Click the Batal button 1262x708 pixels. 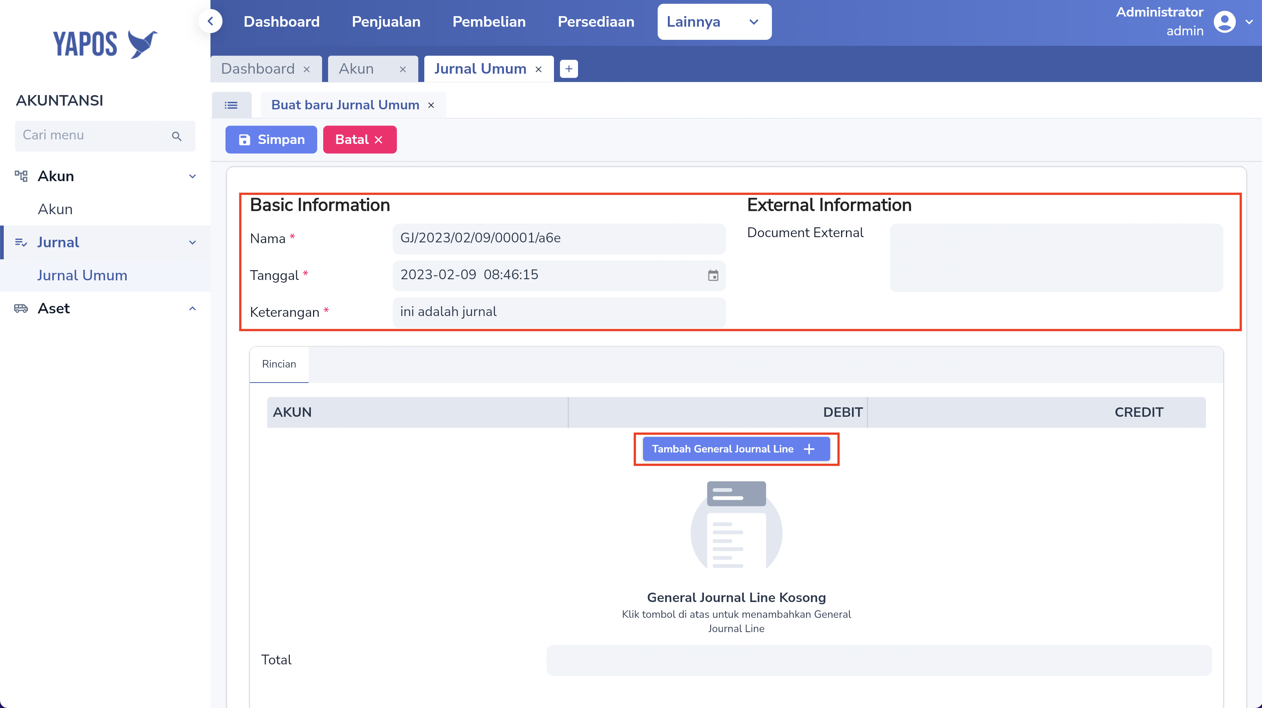(x=360, y=140)
